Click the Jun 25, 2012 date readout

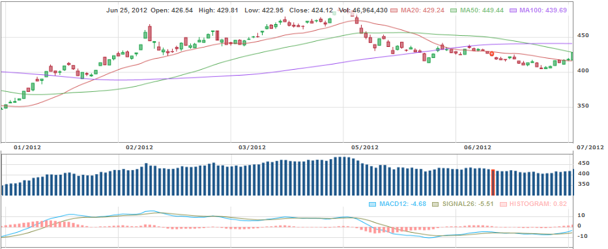point(127,10)
